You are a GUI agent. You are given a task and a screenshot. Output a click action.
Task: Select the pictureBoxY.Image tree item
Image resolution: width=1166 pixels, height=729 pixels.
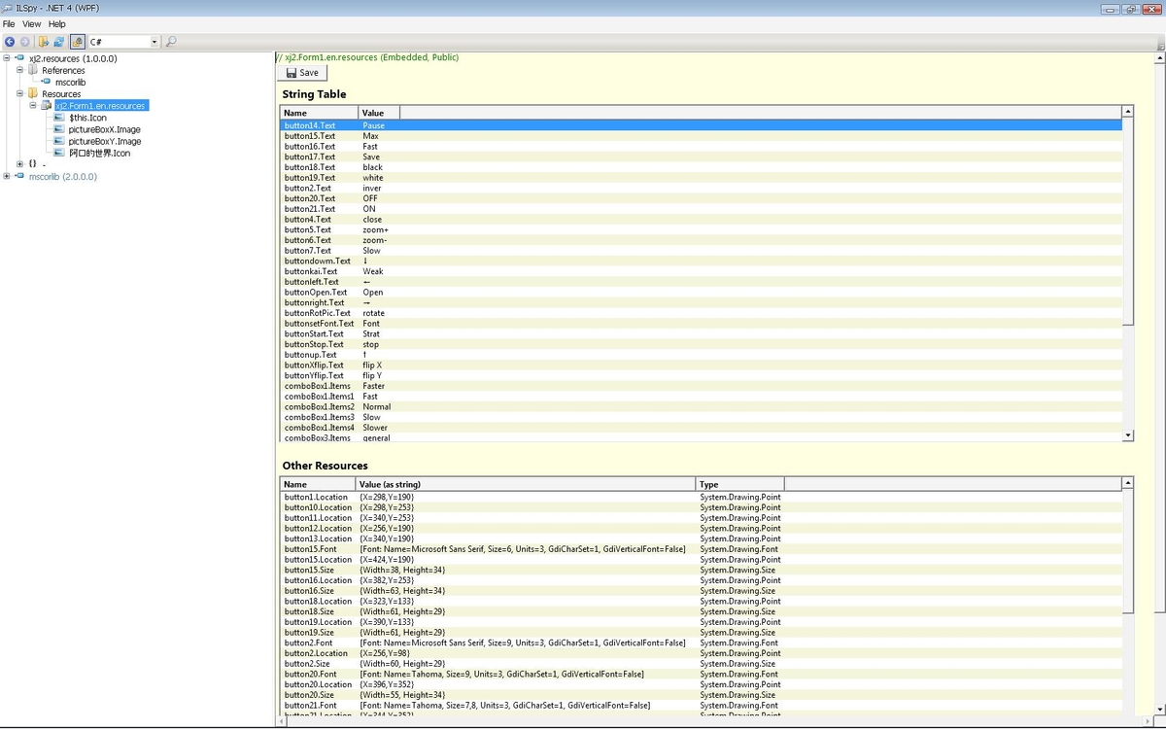pos(104,141)
